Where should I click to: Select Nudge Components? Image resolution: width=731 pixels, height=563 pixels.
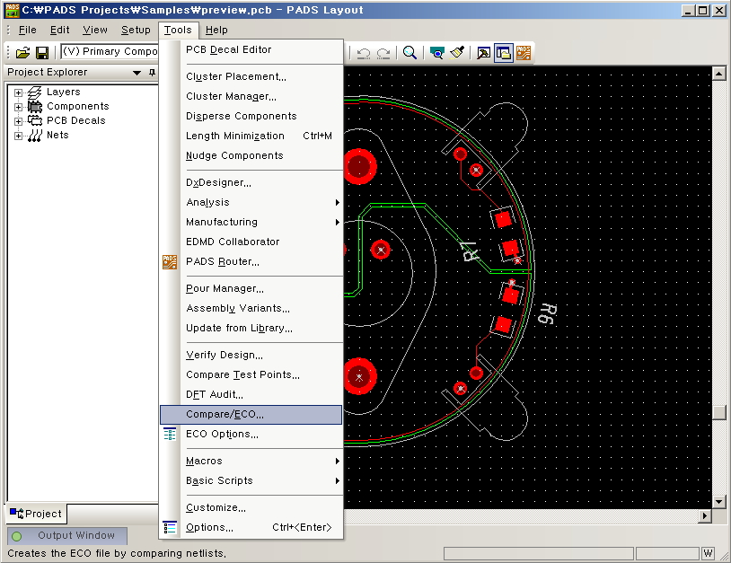pos(251,155)
